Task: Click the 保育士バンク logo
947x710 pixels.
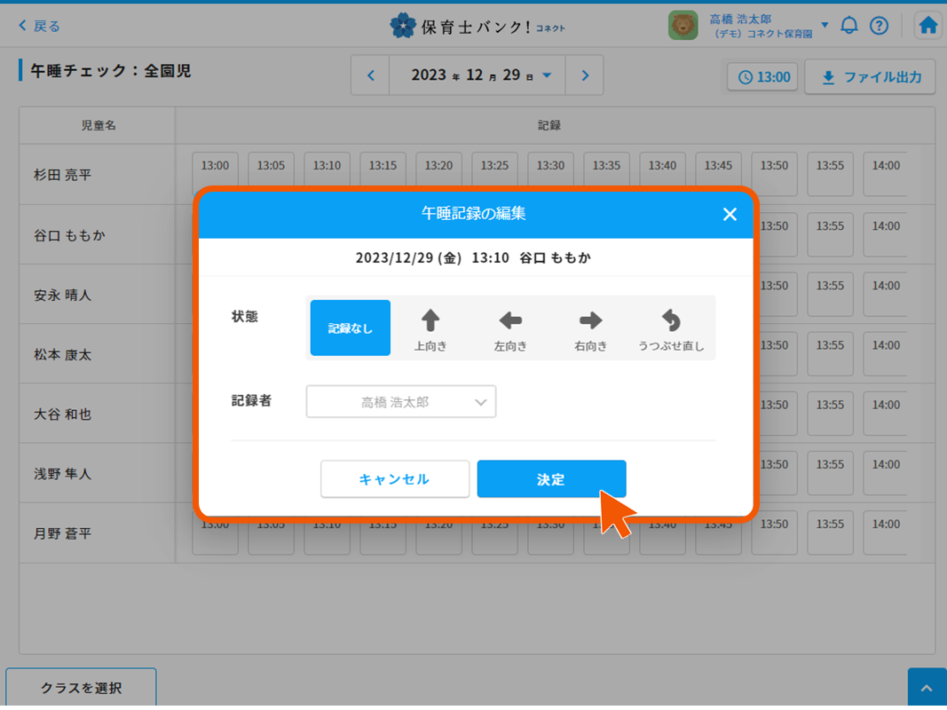Action: [477, 26]
